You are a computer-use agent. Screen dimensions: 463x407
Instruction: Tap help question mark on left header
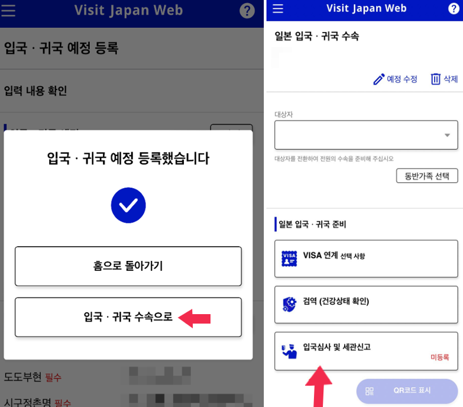(247, 11)
